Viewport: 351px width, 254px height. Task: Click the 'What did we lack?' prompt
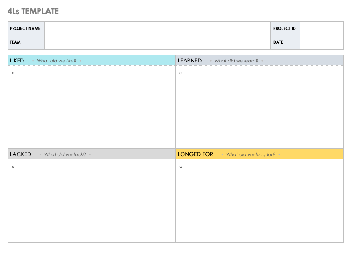click(x=65, y=154)
